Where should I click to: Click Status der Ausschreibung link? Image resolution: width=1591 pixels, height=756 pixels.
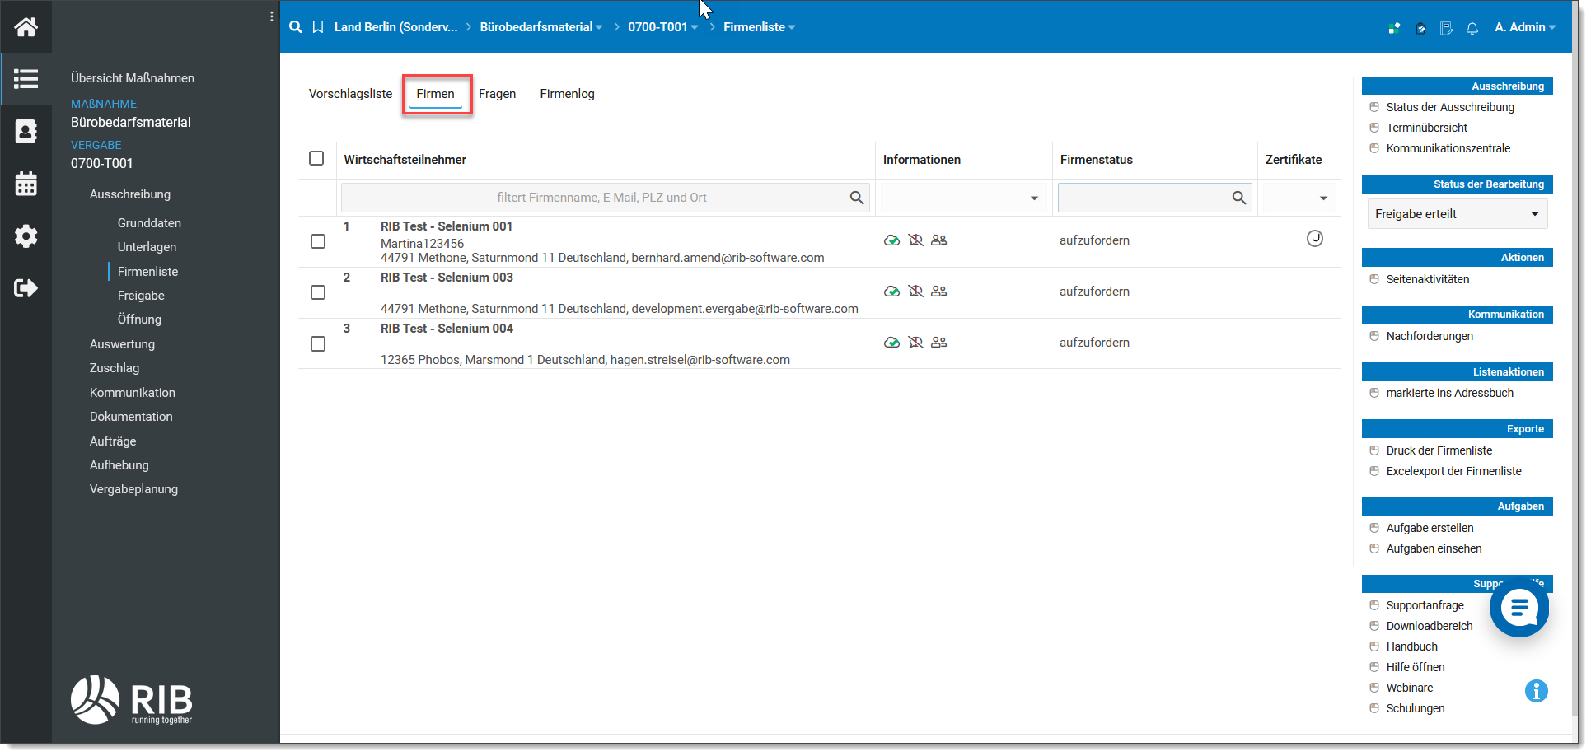(x=1449, y=107)
